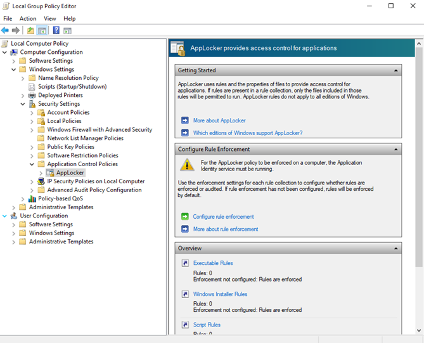Expand the AppLocker node

coord(41,173)
